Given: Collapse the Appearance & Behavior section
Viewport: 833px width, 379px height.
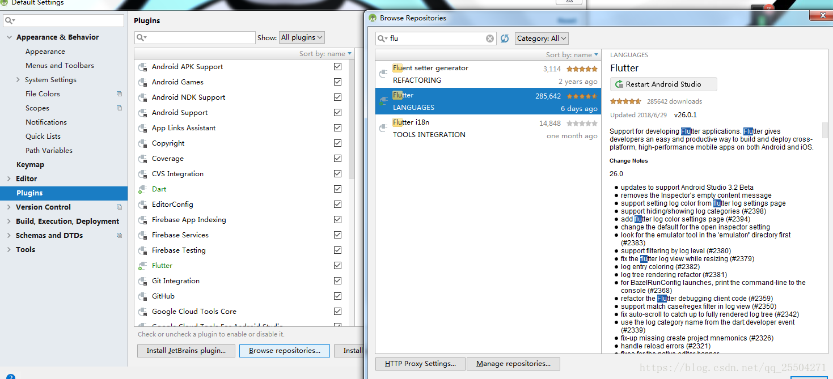Looking at the screenshot, I should click(9, 37).
